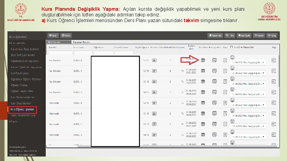Viewport: 287px width, 161px height.
Task: Click the Kurum Seç button
Action: tap(215, 35)
